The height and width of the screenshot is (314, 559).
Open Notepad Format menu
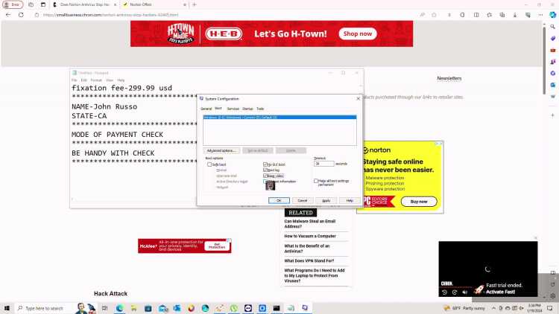(96, 80)
